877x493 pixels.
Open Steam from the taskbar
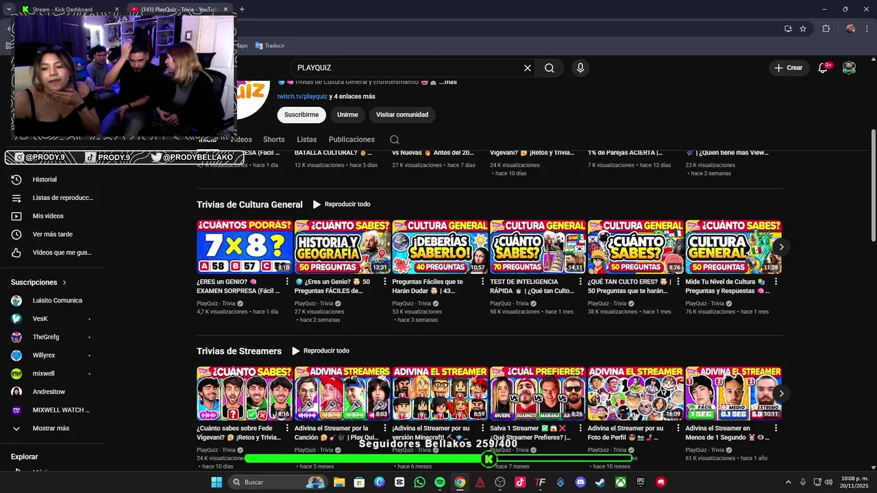coord(600,482)
